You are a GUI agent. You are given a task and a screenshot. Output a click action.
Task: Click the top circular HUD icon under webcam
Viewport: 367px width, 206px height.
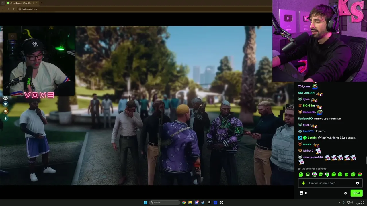click(x=5, y=97)
